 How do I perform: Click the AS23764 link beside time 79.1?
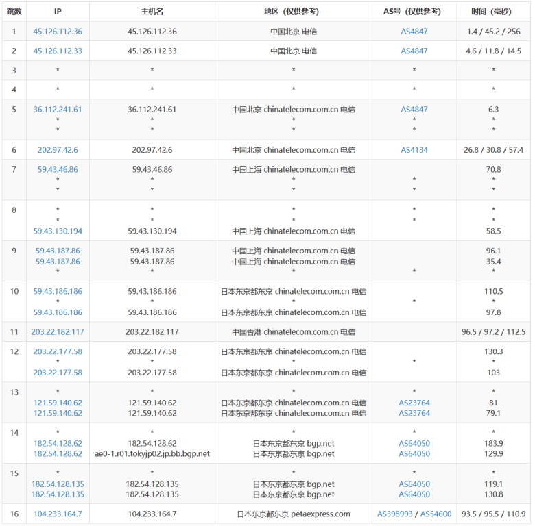click(414, 413)
